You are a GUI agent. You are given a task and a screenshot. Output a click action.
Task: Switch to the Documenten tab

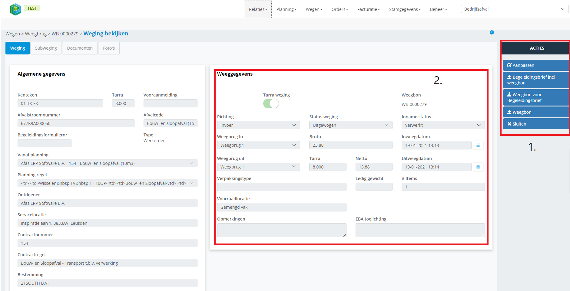tap(80, 48)
